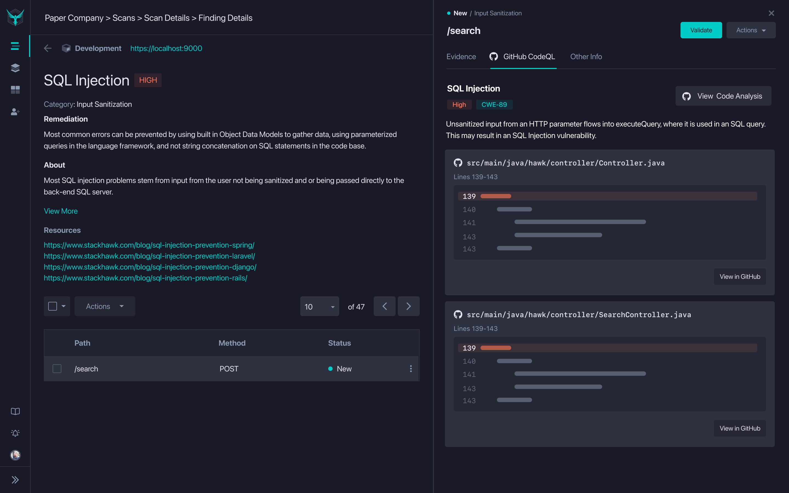
Task: Switch to the GitHub CodeQL tab
Action: click(x=523, y=56)
